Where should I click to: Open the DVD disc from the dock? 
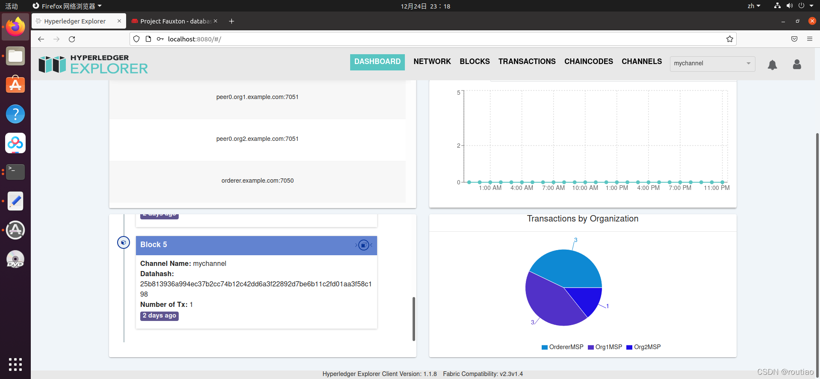(x=15, y=259)
